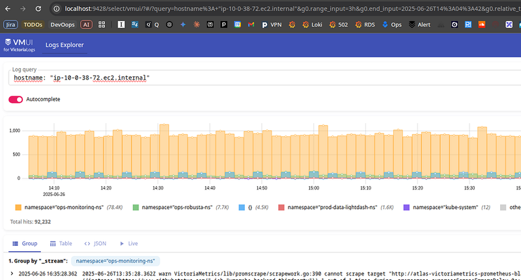The height and width of the screenshot is (280, 521).
Task: Open the Gmail bookmark icon
Action: coord(251,25)
